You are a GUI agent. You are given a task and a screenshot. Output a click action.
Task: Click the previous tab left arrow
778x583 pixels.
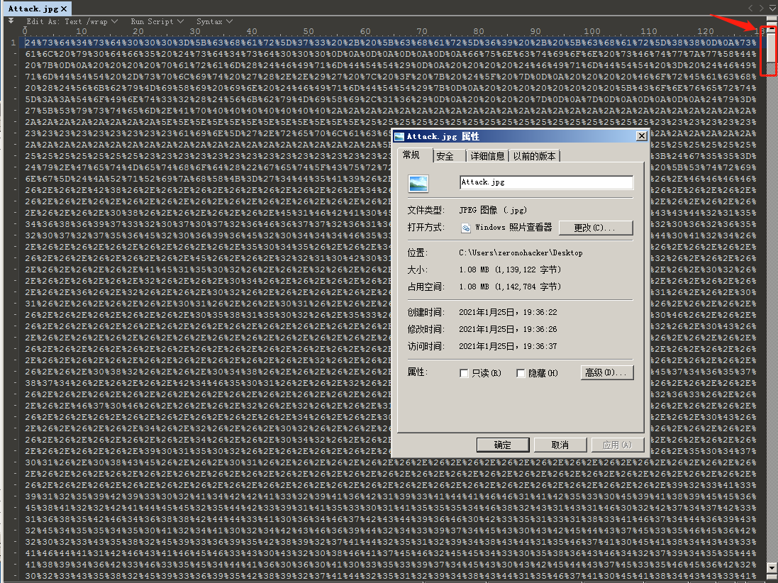pos(750,8)
